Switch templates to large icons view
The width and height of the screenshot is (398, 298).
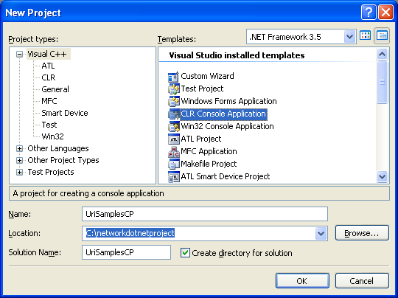[366, 36]
